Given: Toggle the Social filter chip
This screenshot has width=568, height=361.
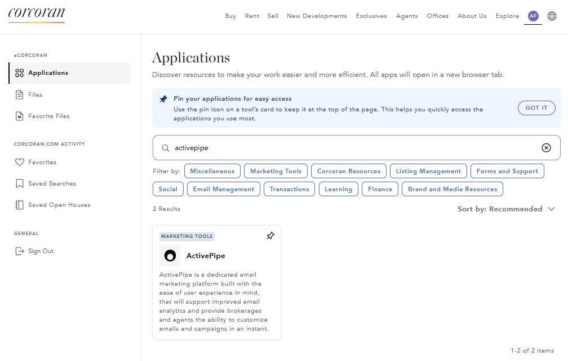Looking at the screenshot, I should click(x=168, y=189).
